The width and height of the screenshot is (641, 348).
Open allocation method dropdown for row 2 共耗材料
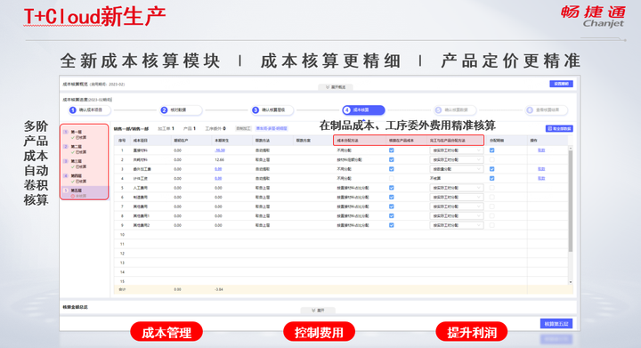(456, 159)
